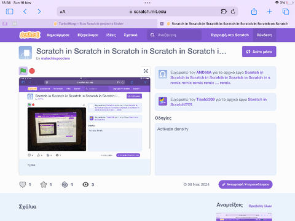
Task: Click the Αναμείξεις heading
Action: (x=230, y=205)
